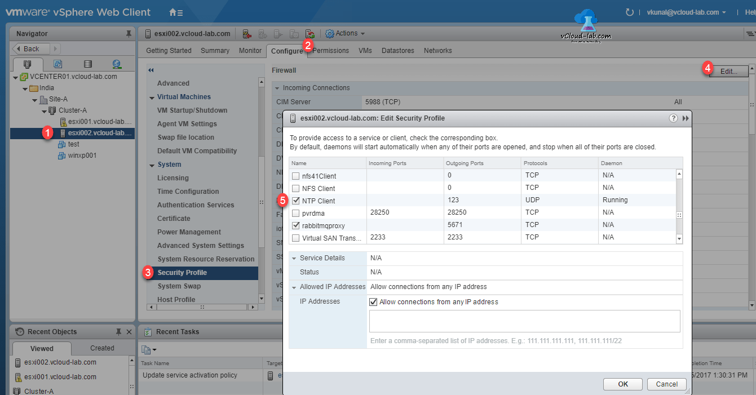
Task: Collapse the Incoming Connections section
Action: click(276, 88)
